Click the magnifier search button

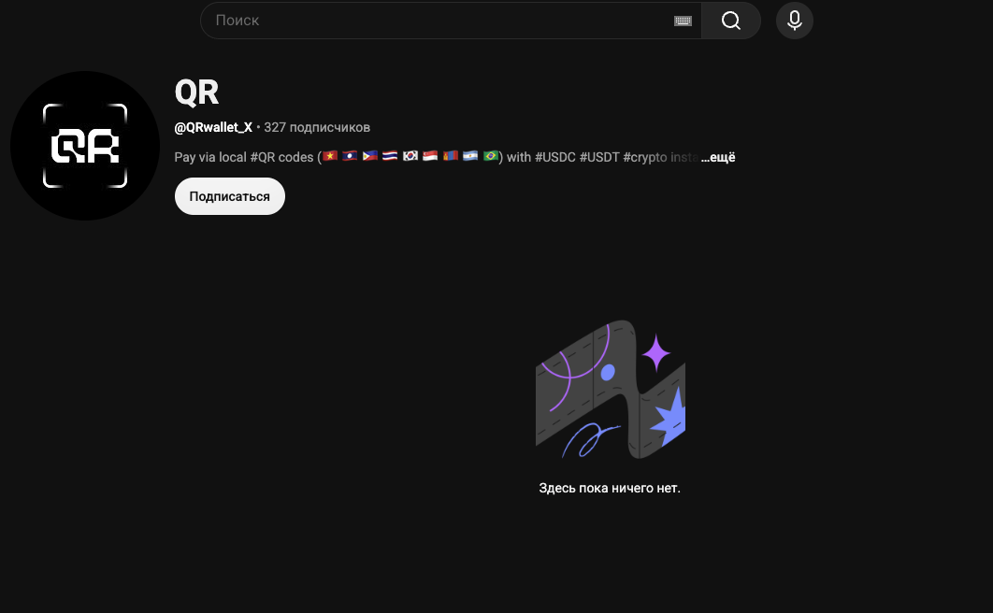pyautogui.click(x=731, y=21)
